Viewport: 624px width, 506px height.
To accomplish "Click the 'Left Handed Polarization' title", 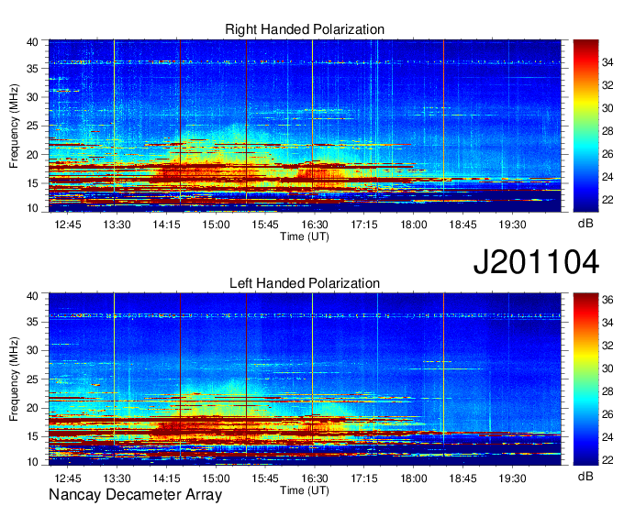I will [305, 283].
